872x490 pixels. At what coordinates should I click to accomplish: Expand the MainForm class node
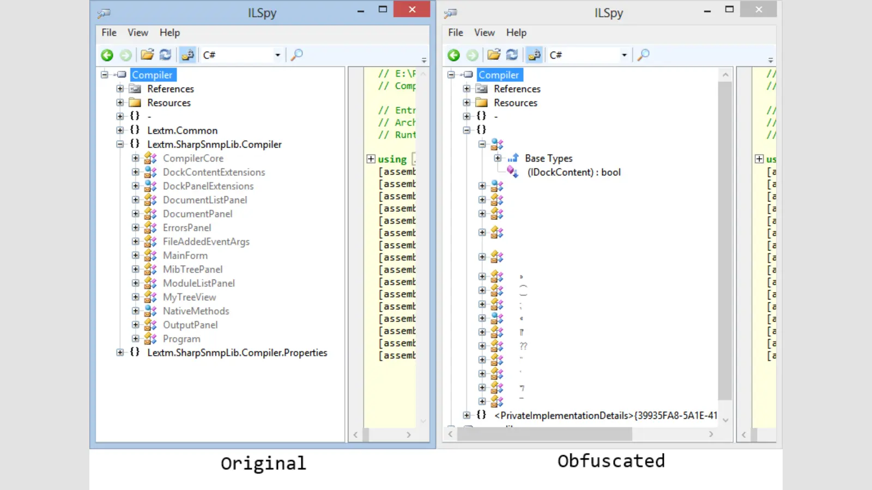tap(136, 255)
